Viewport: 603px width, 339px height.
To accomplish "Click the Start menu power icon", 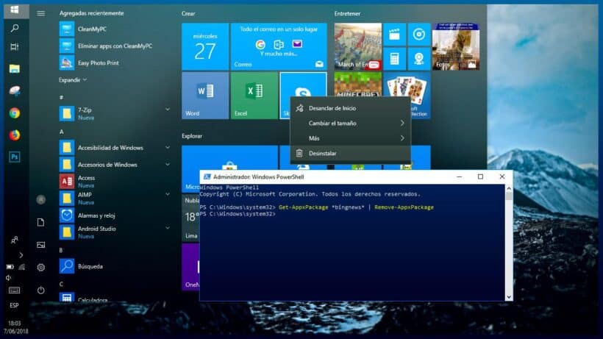I will pyautogui.click(x=40, y=290).
